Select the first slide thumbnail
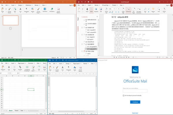This screenshot has height=115, width=173. point(11,20)
